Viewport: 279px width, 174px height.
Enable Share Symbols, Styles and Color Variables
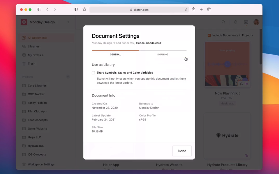pyautogui.click(x=93, y=73)
